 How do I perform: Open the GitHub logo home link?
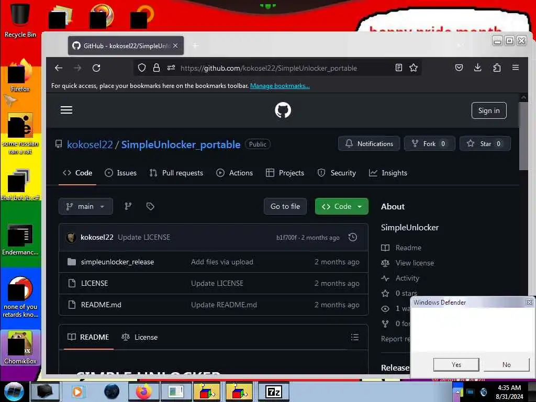click(283, 110)
